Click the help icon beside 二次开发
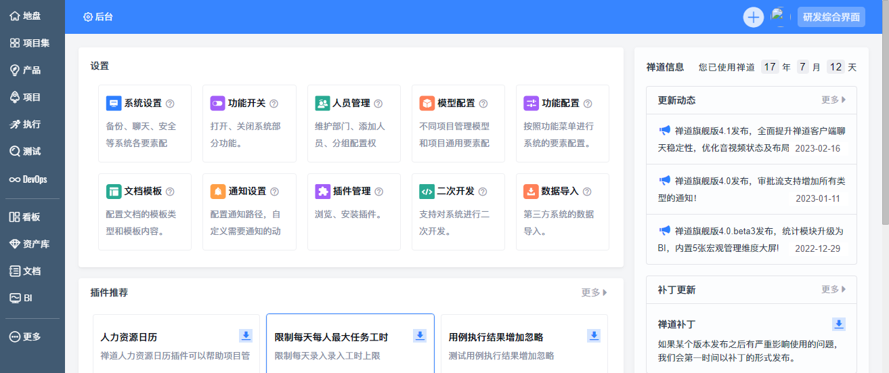Image resolution: width=889 pixels, height=373 pixels. [x=483, y=192]
